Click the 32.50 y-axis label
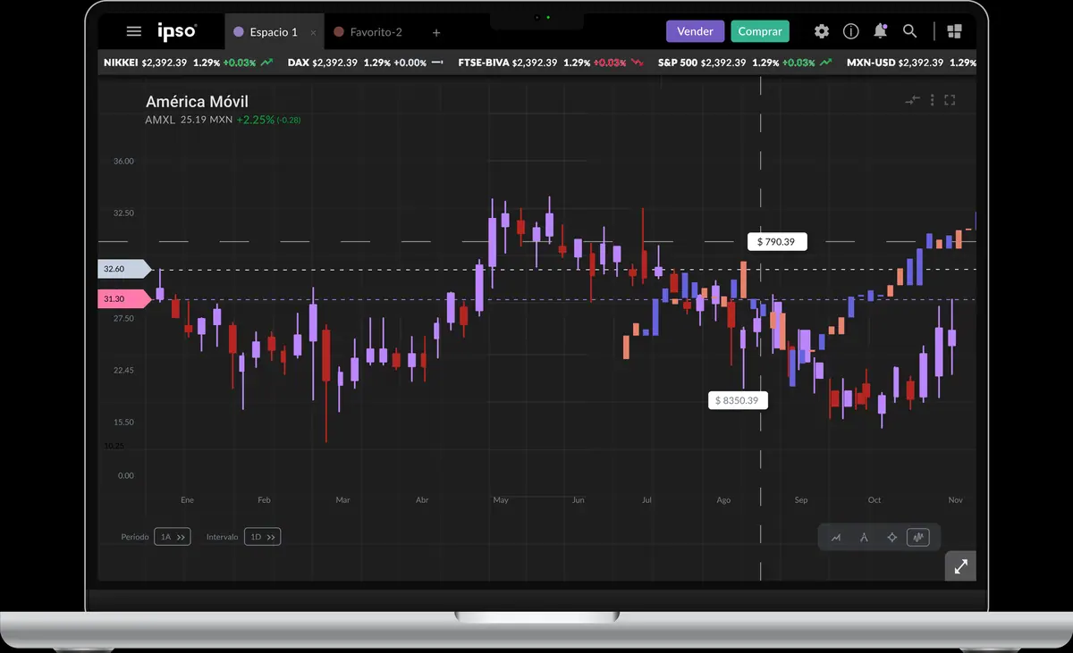1073x653 pixels. pyautogui.click(x=123, y=213)
